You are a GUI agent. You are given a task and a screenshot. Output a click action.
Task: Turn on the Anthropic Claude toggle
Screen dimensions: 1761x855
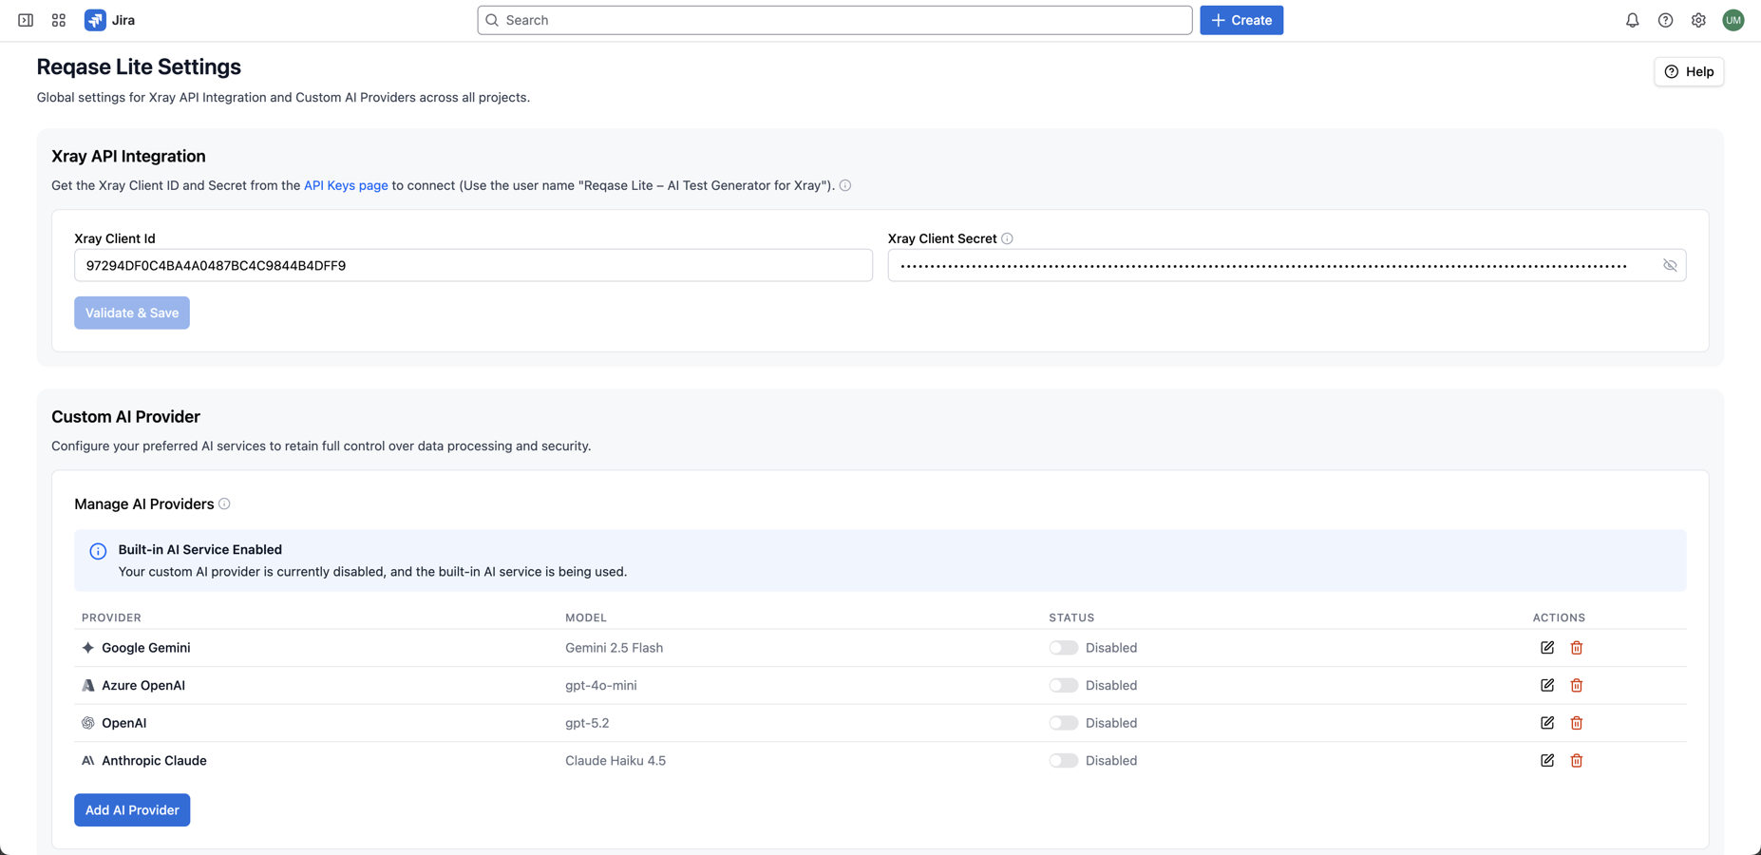tap(1063, 761)
